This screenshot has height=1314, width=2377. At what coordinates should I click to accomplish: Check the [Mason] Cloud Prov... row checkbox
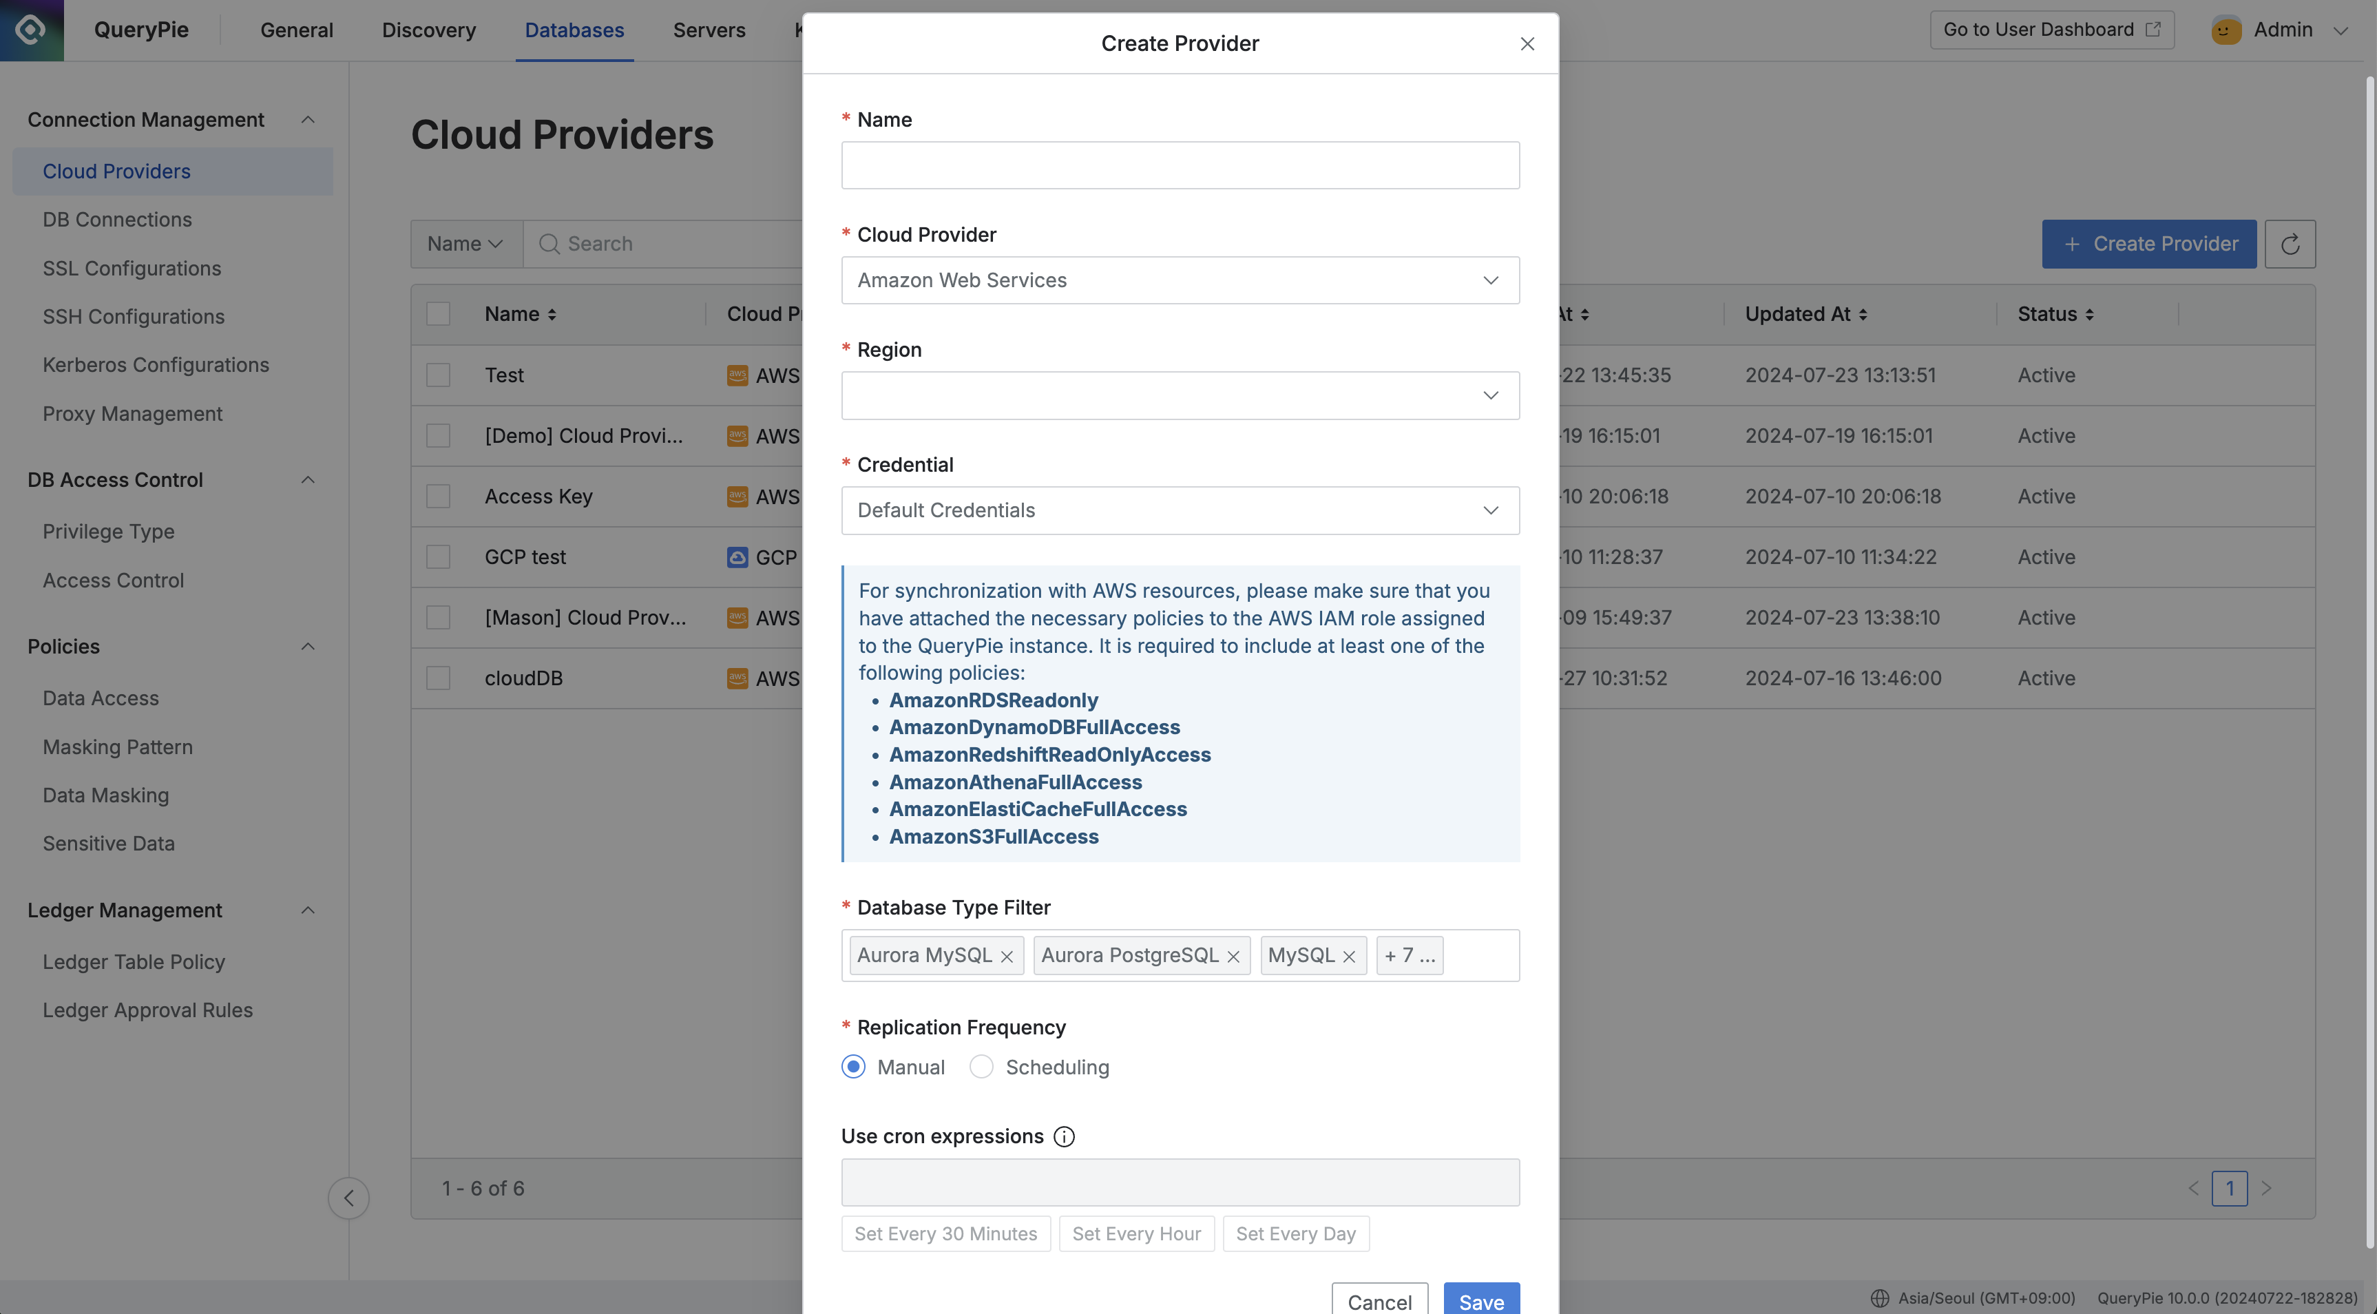[x=439, y=617]
